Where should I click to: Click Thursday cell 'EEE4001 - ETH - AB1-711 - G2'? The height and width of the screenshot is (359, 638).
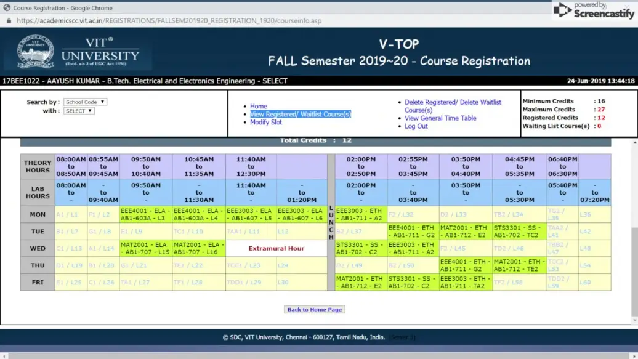(x=466, y=265)
